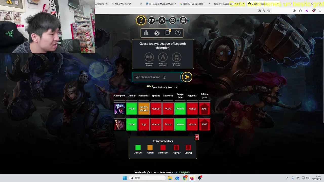This screenshot has height=182, width=324.
Task: Show hidden system tray icons
Action: (287, 178)
